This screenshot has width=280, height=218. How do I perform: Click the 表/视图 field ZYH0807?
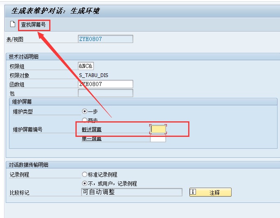point(105,39)
